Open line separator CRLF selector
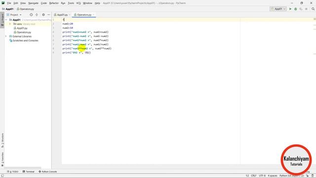316x178 pixels. click(253, 176)
